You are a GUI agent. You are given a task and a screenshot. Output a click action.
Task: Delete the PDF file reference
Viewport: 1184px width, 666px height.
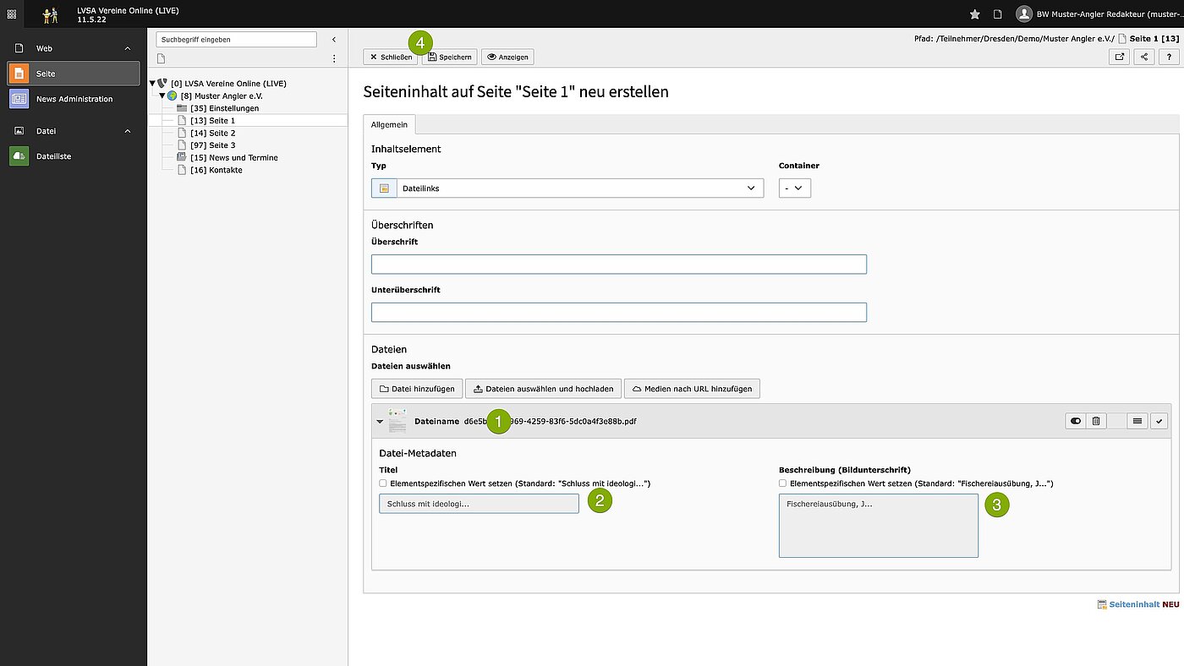point(1096,421)
